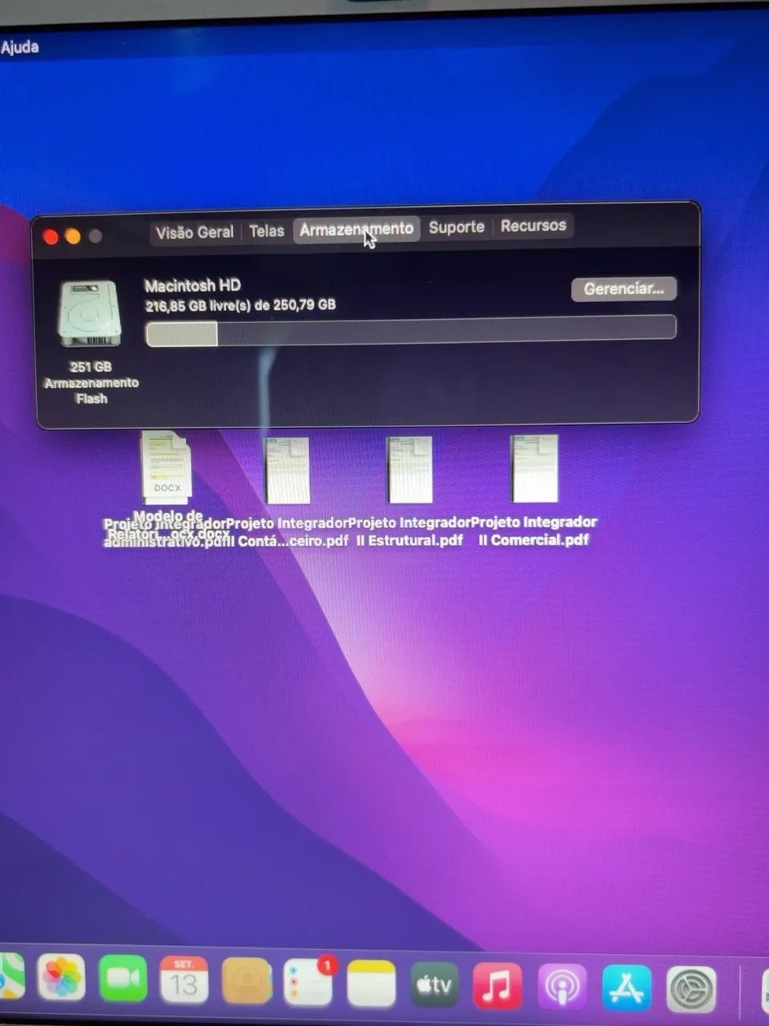Select the DOCX file icon on the desktop
Viewport: 769px width, 1026px height.
(x=167, y=469)
